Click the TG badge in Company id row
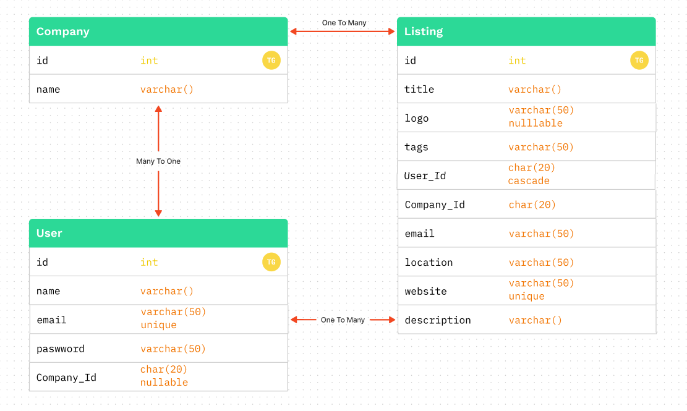 271,61
